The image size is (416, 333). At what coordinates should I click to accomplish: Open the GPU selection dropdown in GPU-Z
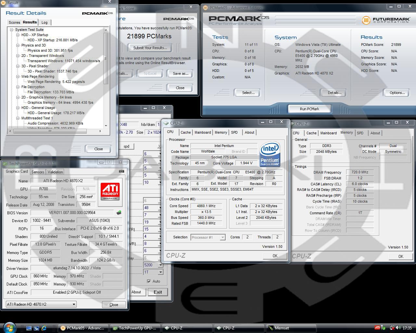pos(74,304)
